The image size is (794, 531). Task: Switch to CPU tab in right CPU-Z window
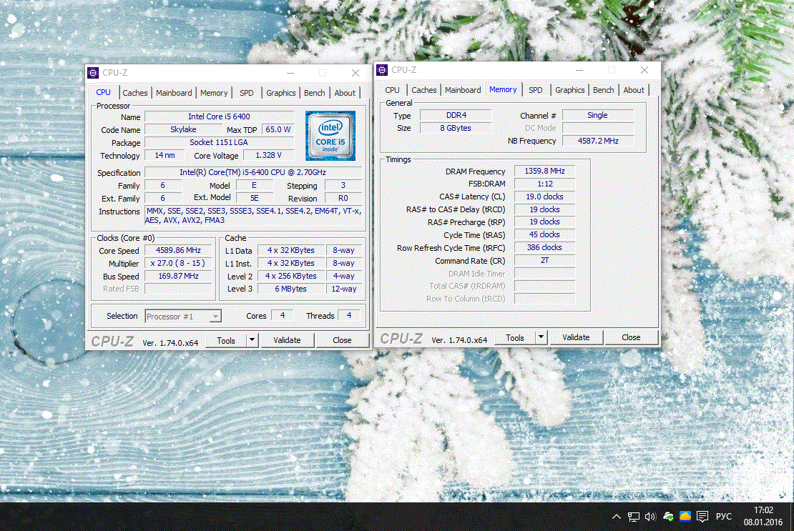(x=393, y=90)
